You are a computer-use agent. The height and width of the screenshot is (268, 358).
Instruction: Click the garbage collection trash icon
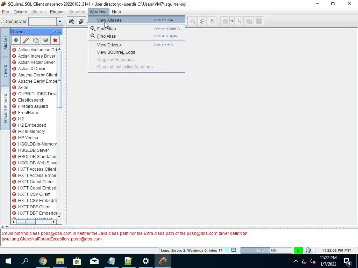[x=308, y=250]
